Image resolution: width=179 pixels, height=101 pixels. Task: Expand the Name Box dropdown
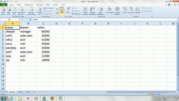20,20
